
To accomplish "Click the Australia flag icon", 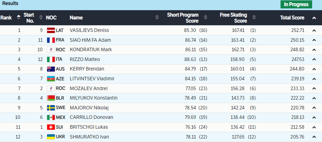I will click(51, 69).
